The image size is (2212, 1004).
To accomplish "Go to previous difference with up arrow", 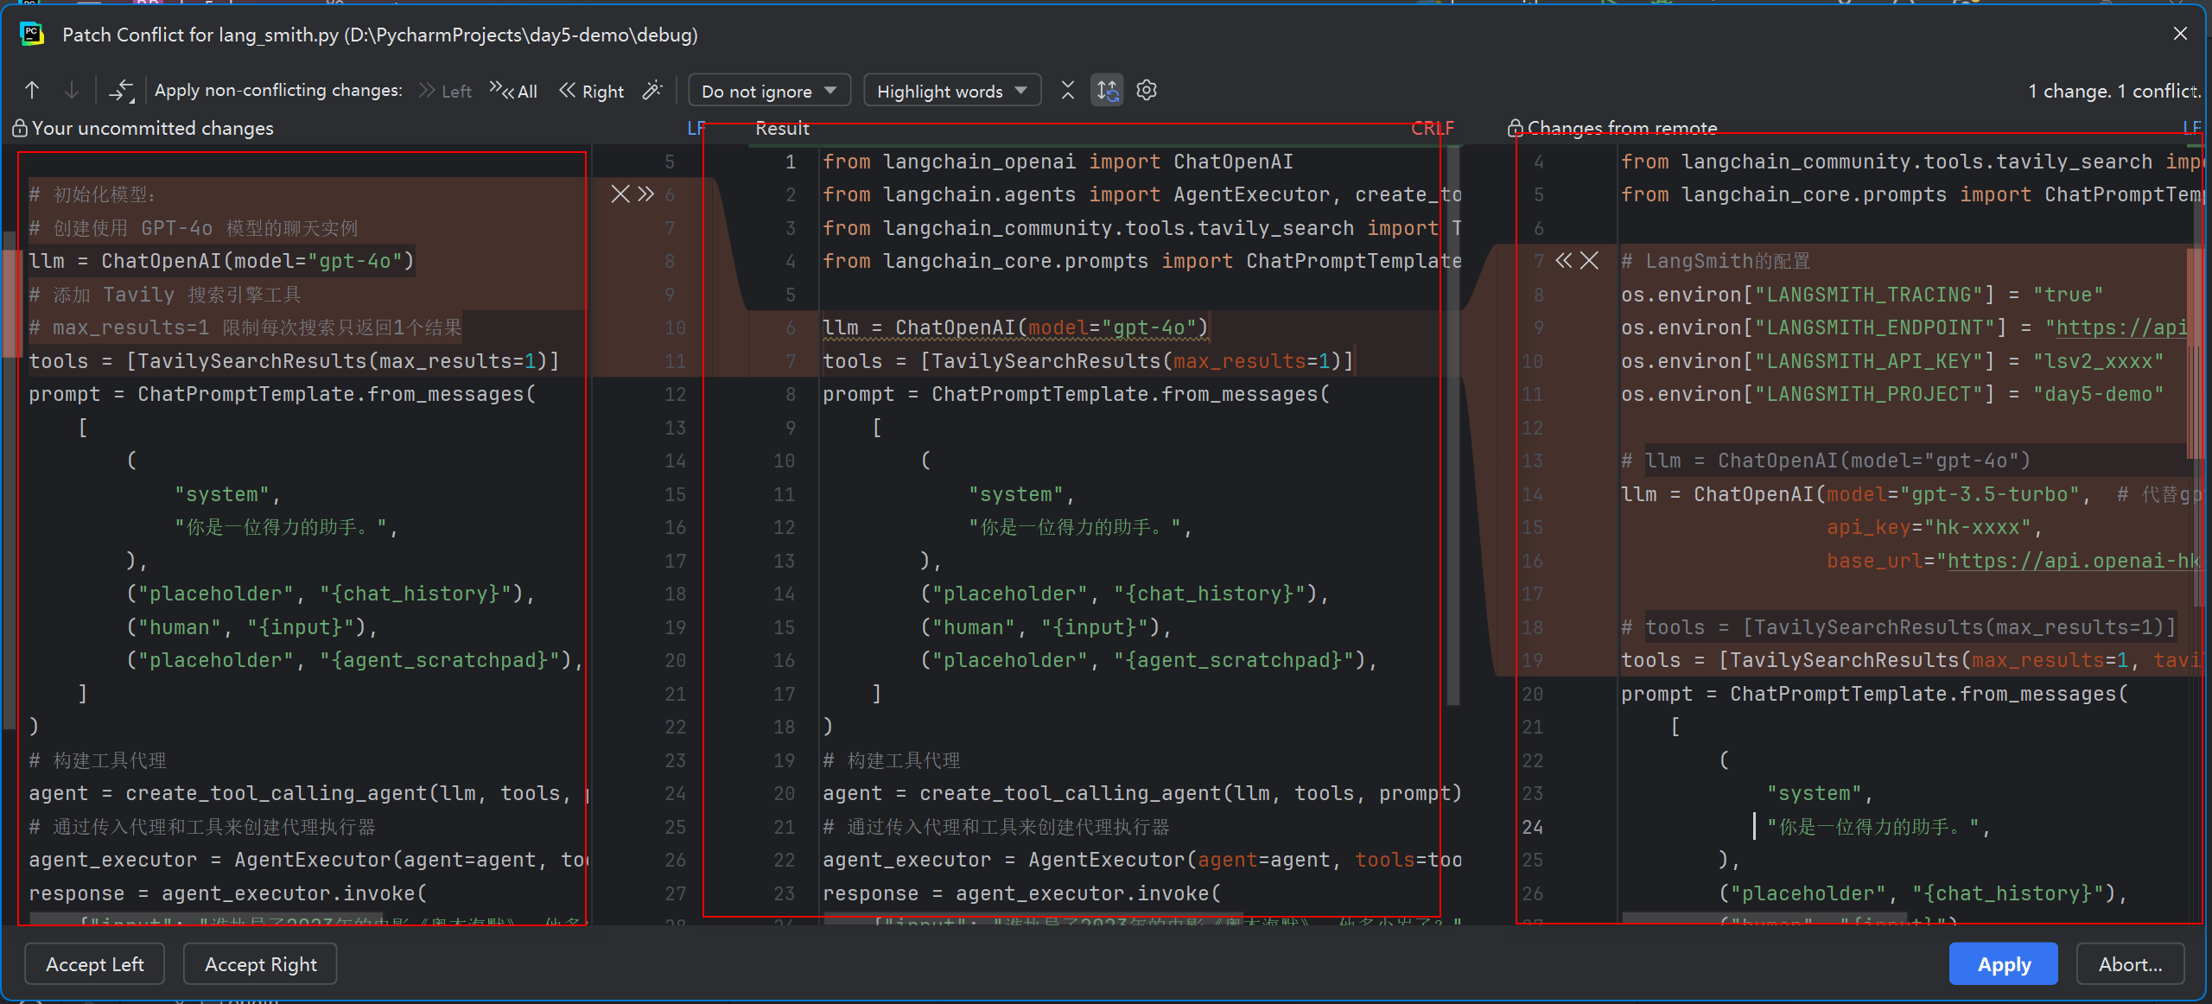I will [x=32, y=90].
